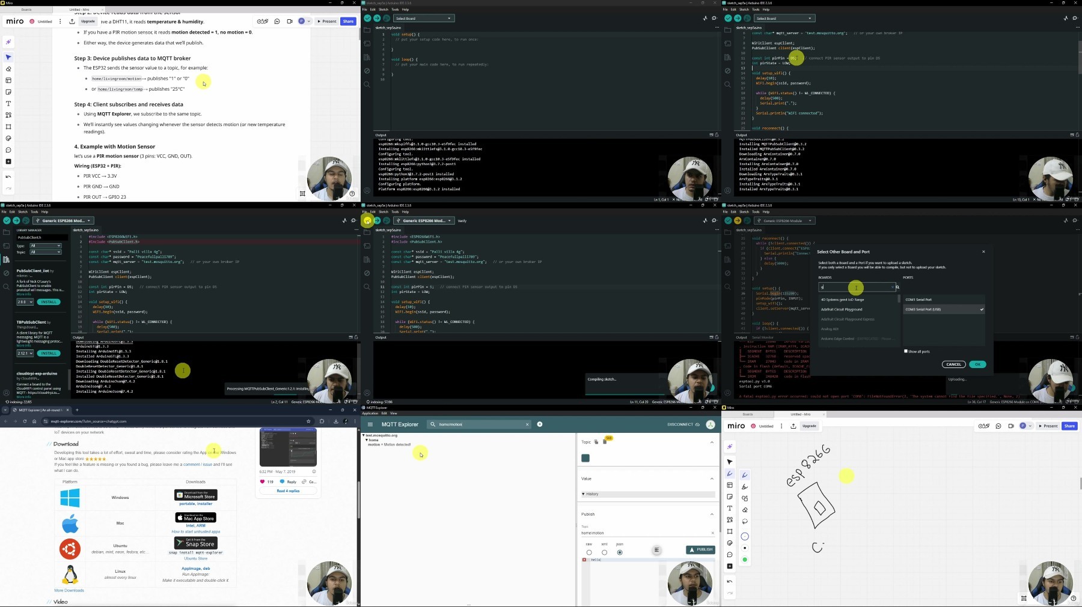Select the xml payload format radio button
This screenshot has height=607, width=1082.
(x=604, y=552)
